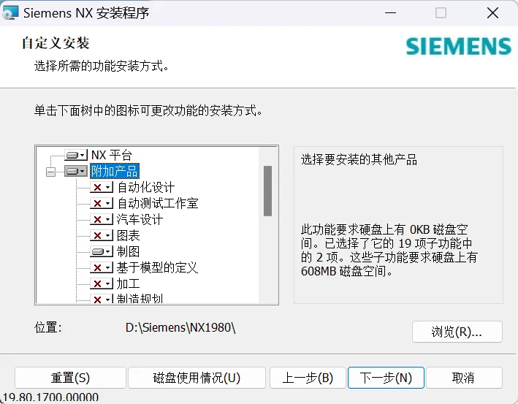The width and height of the screenshot is (518, 404).
Task: Click 浏览(R)... to change install location
Action: [457, 332]
